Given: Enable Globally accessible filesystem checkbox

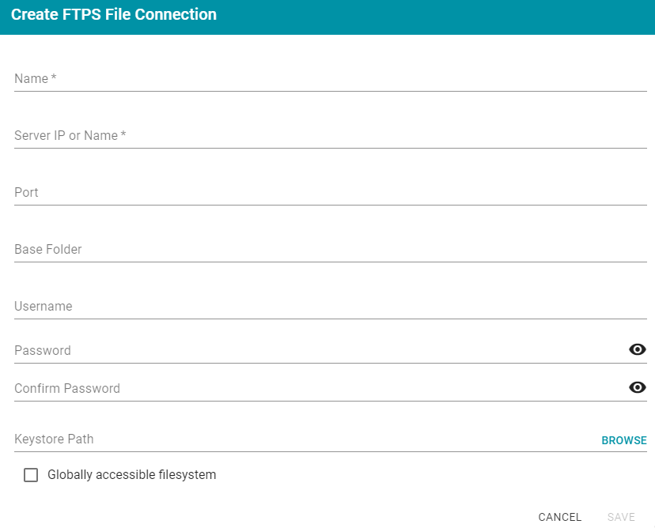Looking at the screenshot, I should tap(31, 474).
